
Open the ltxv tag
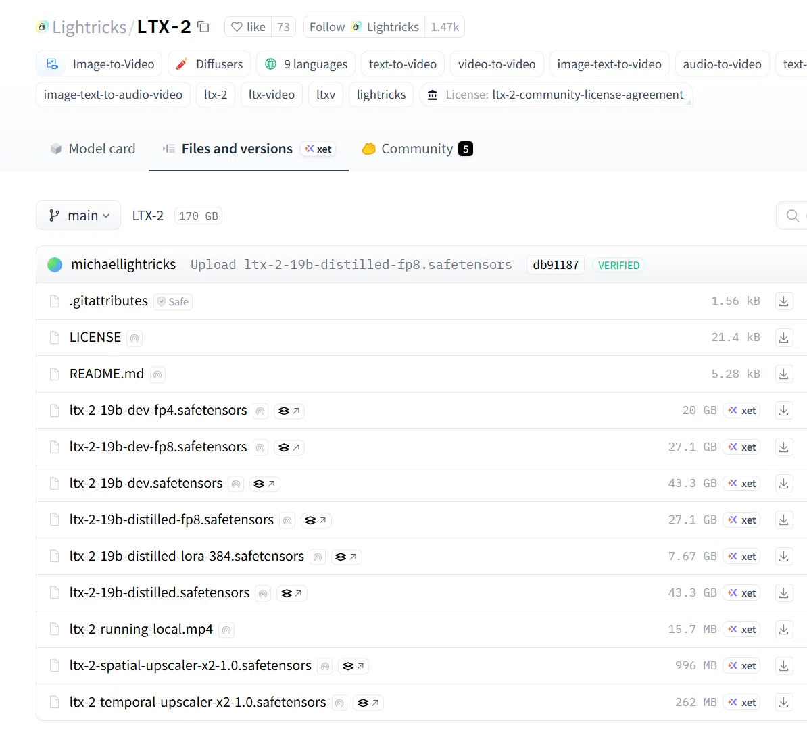tap(326, 95)
